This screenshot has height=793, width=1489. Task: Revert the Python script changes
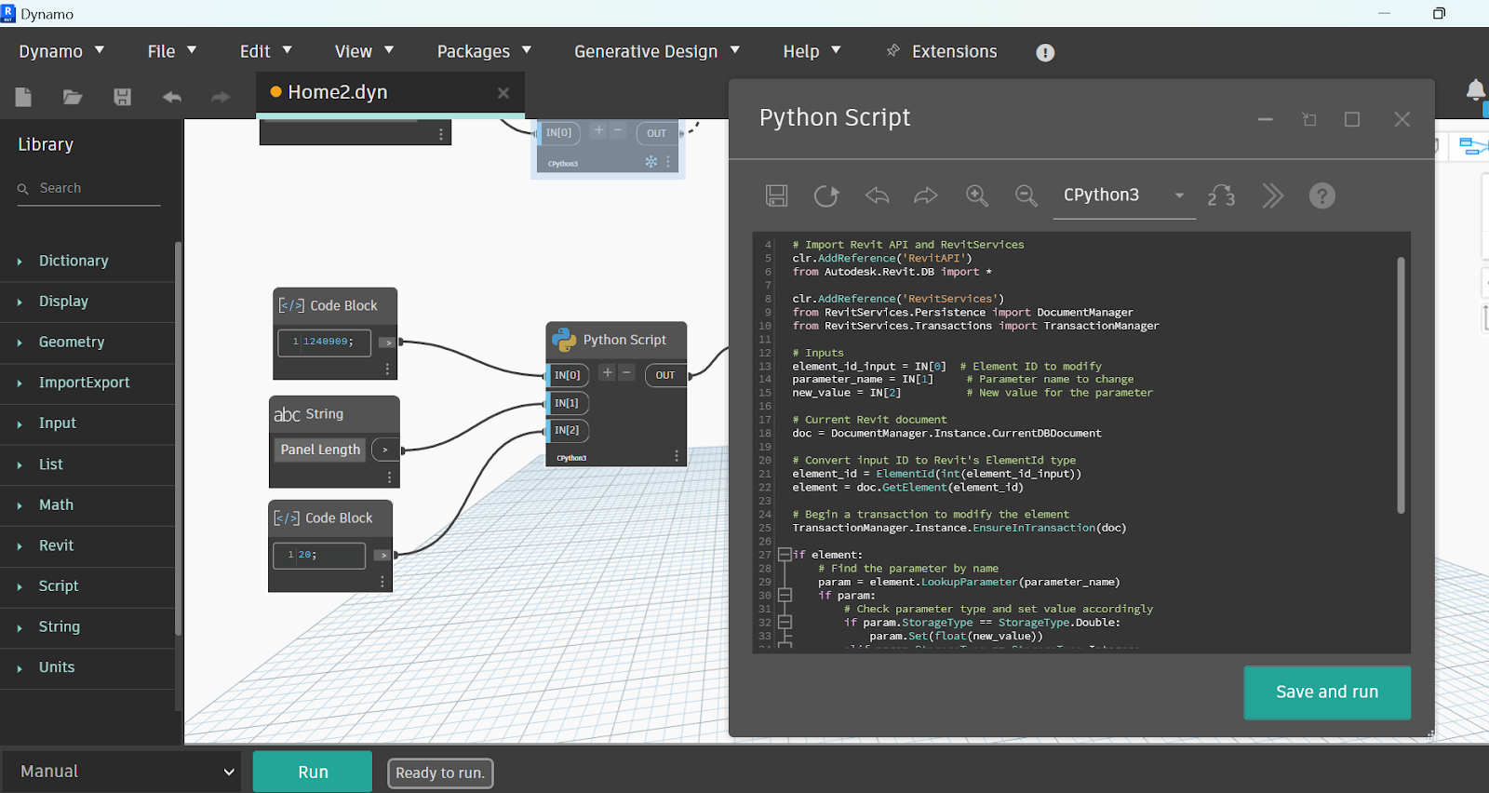click(826, 195)
